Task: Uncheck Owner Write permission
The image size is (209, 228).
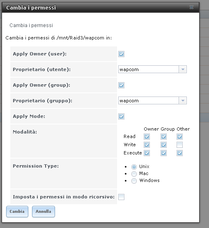Action: (x=147, y=145)
